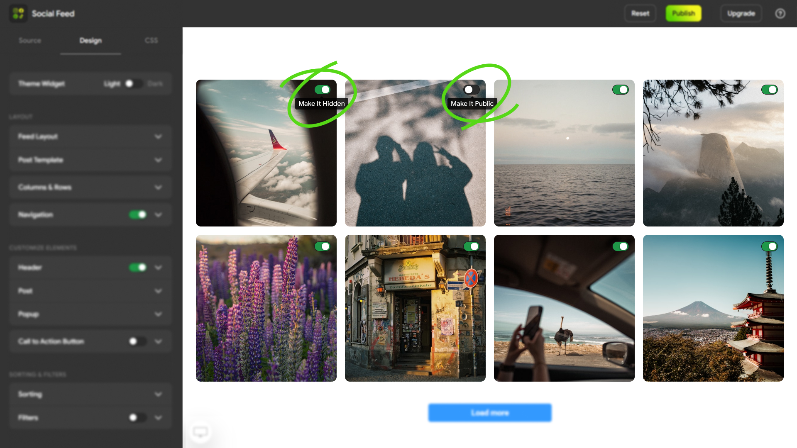Open the help icon in the top bar
Image resolution: width=797 pixels, height=448 pixels.
pyautogui.click(x=781, y=13)
